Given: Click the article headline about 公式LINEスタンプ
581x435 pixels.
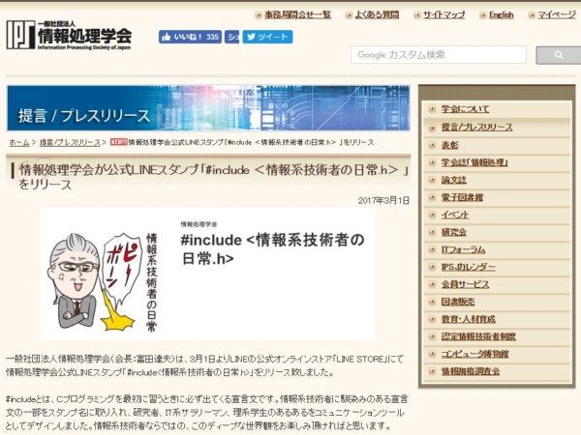Looking at the screenshot, I should (x=214, y=177).
